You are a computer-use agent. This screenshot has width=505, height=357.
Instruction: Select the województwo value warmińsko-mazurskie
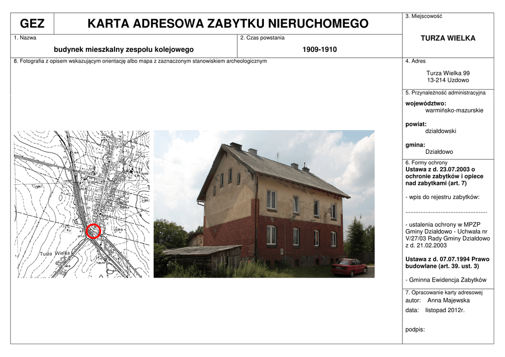(454, 110)
